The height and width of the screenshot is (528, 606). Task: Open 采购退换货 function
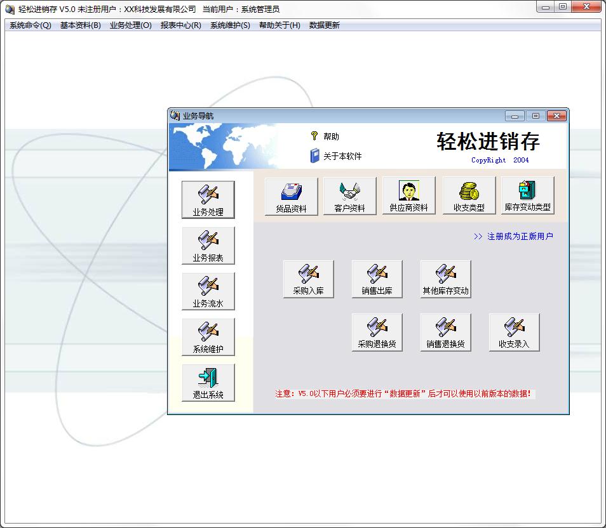click(x=377, y=332)
